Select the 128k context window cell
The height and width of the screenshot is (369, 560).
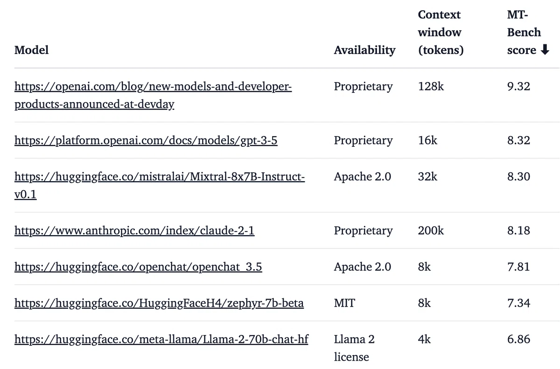point(431,86)
